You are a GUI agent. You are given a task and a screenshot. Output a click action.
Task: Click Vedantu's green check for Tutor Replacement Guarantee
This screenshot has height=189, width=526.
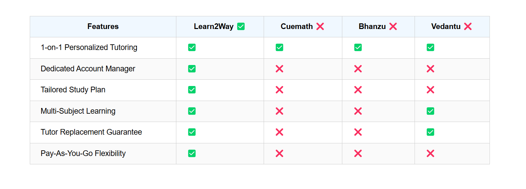pyautogui.click(x=430, y=132)
